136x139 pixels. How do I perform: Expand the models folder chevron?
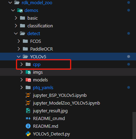(21, 80)
